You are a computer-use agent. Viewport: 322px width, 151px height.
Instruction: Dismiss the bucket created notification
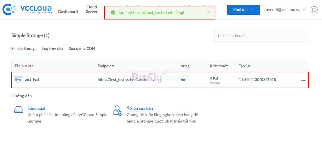tap(208, 12)
